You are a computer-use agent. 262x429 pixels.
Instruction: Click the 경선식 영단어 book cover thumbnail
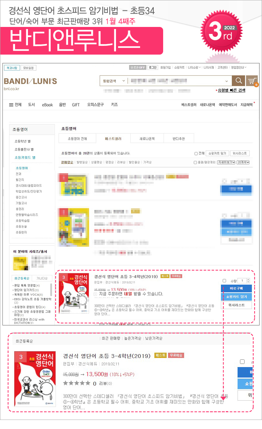(74, 294)
